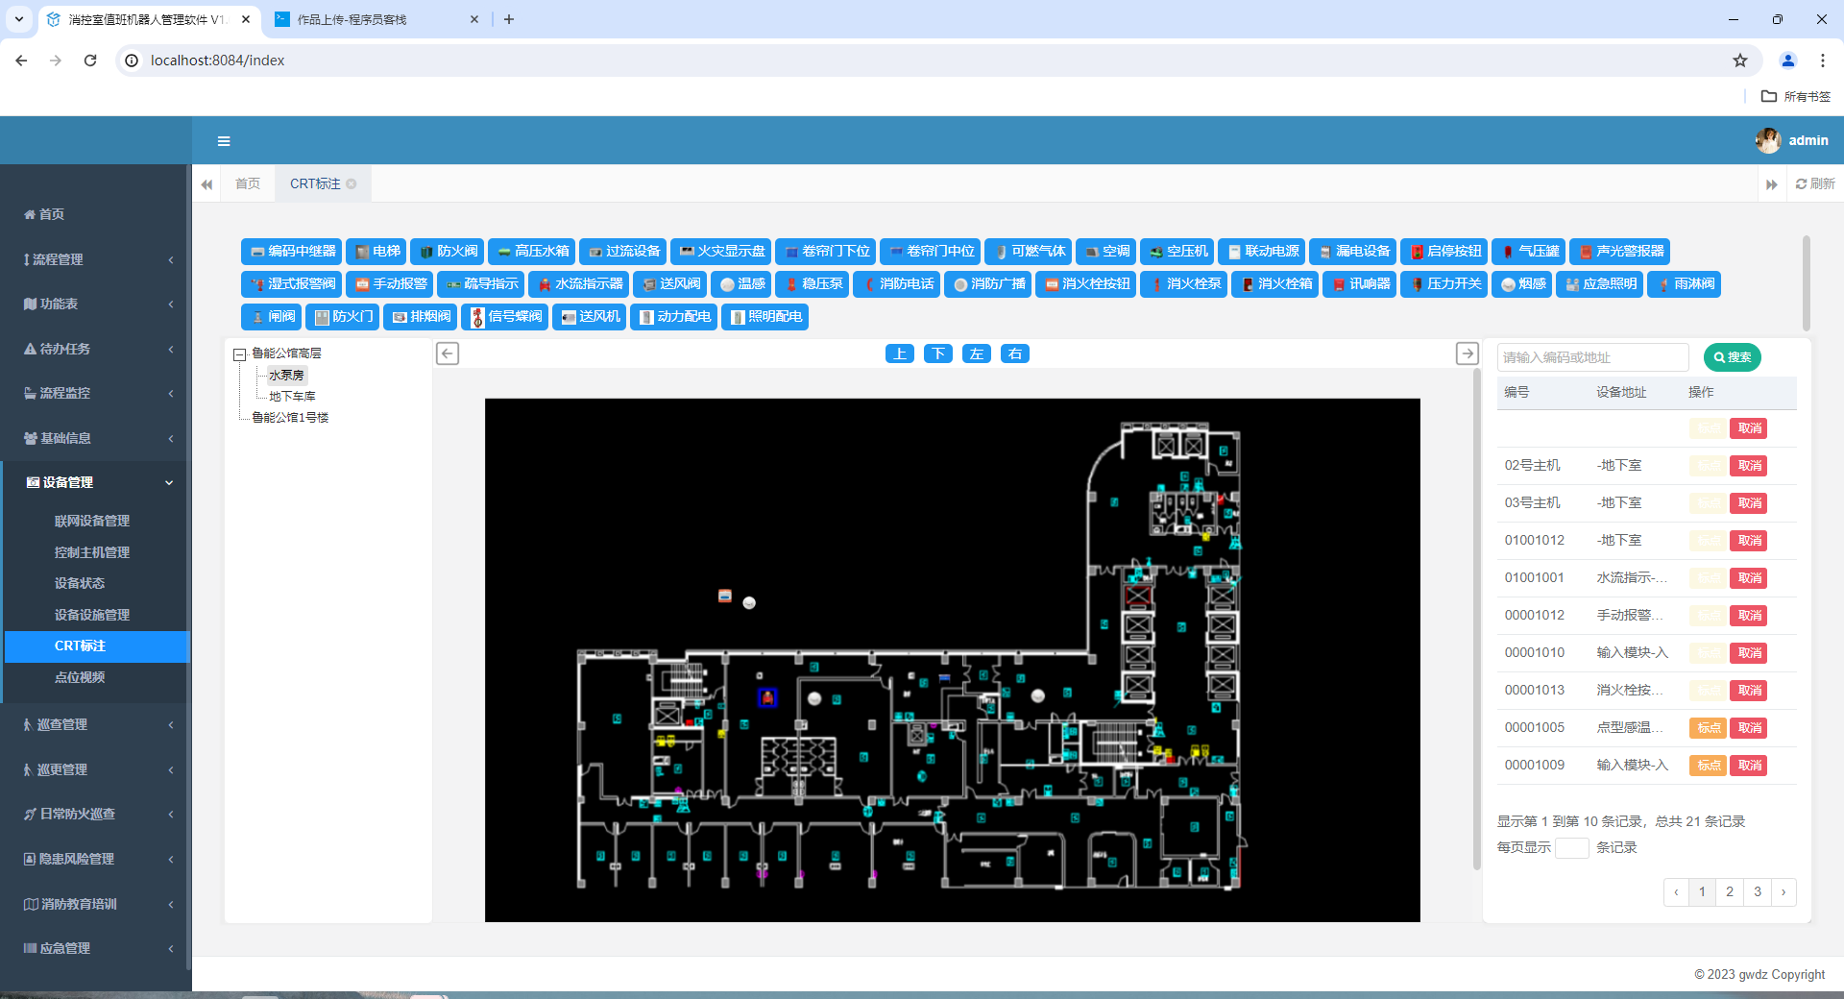Move the map right with 右

tap(1015, 353)
